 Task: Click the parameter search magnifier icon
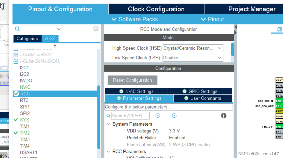coord(108,116)
